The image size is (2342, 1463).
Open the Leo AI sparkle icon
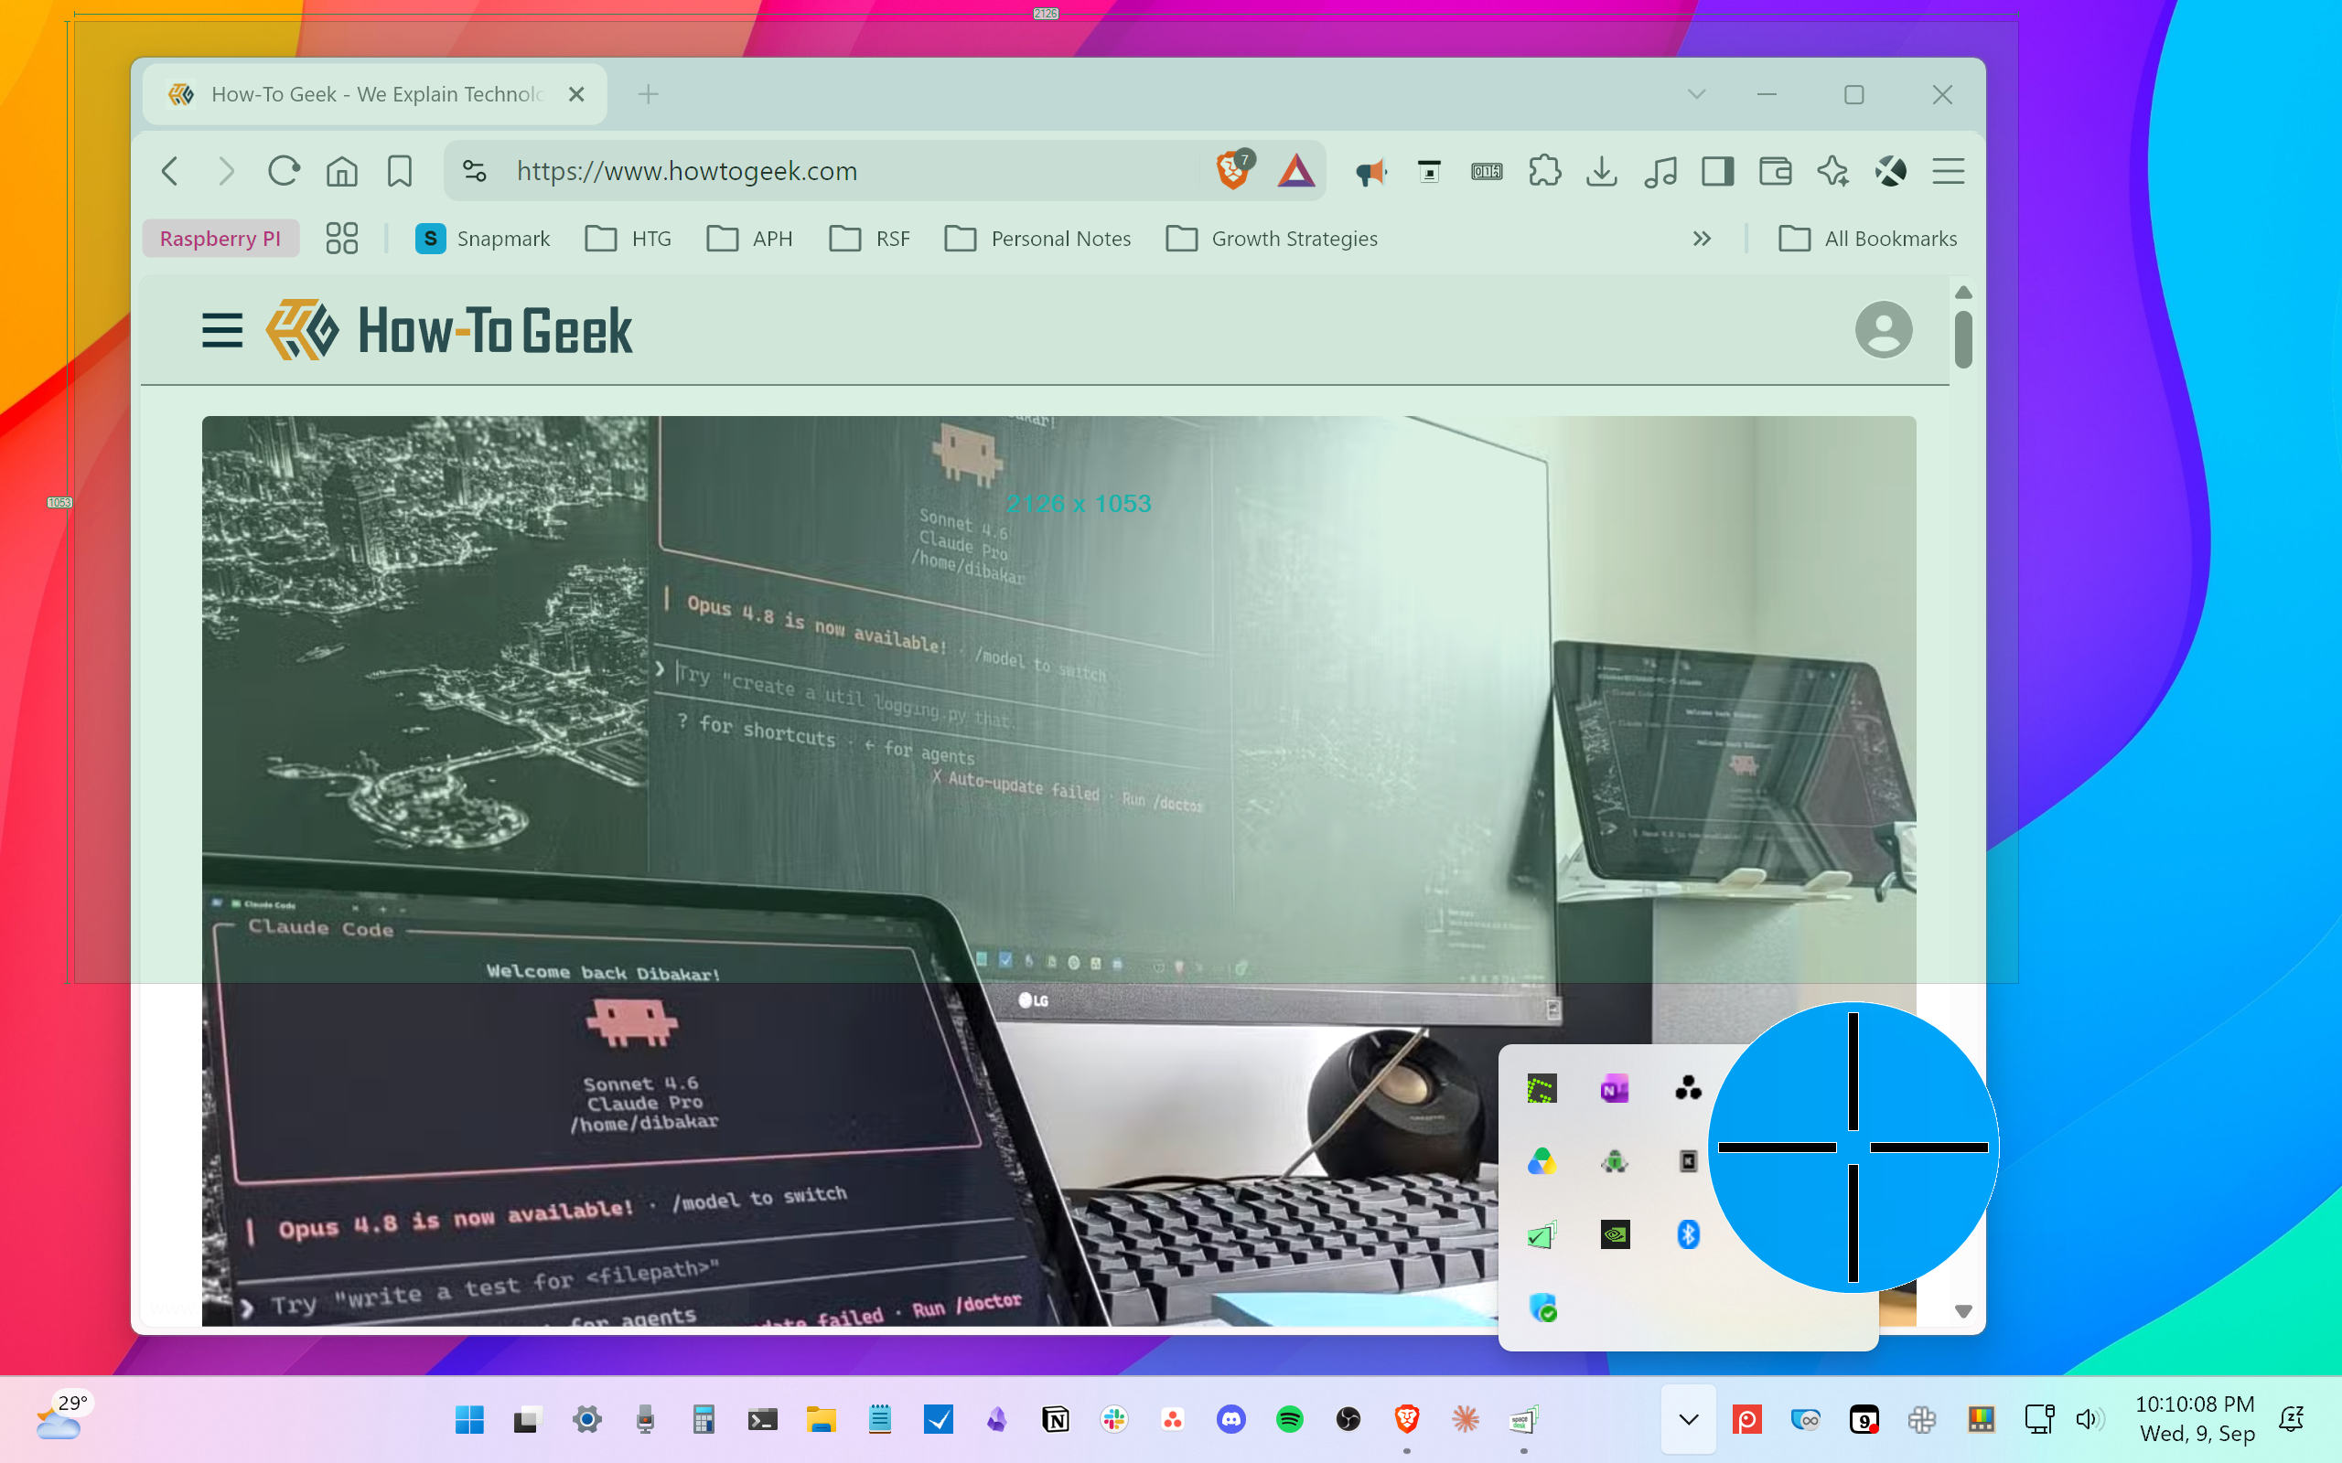[1832, 171]
